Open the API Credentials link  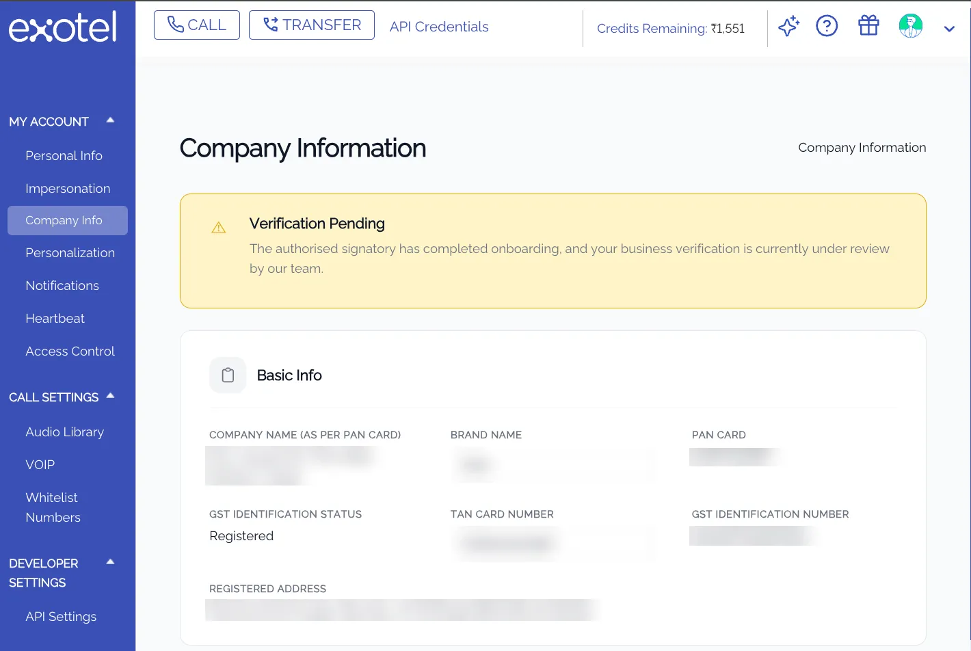[x=439, y=27]
